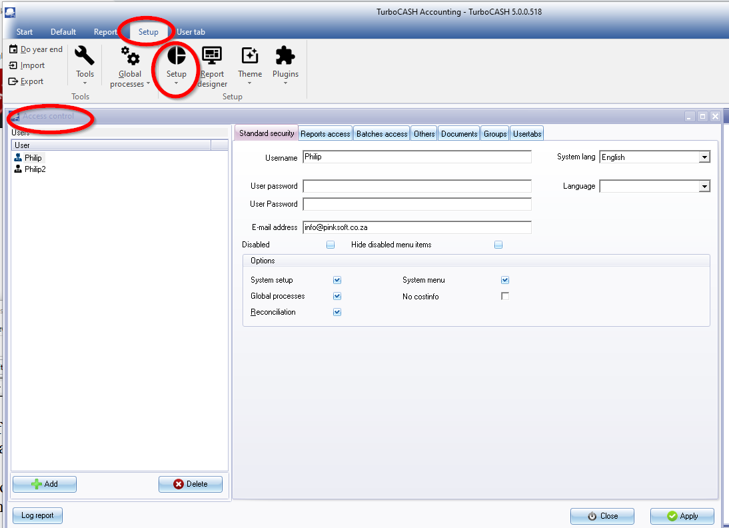729x528 pixels.
Task: Uncheck the Reconciliation option
Action: click(337, 312)
